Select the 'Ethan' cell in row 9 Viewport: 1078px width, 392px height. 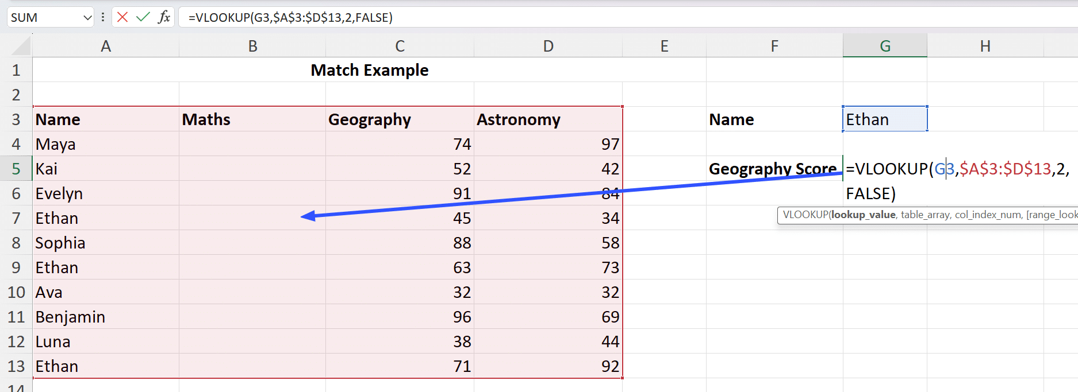pyautogui.click(x=106, y=267)
